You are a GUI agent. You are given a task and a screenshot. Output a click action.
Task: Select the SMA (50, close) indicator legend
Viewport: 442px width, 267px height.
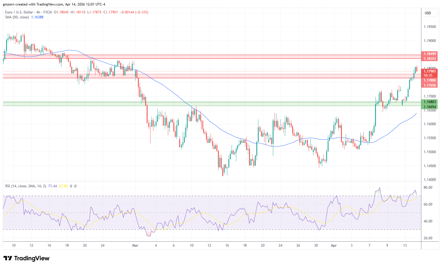tap(17, 17)
